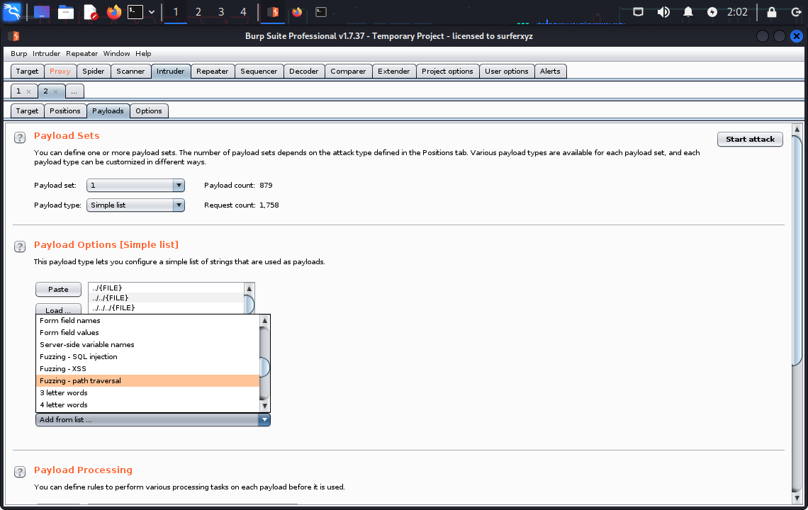The image size is (808, 510).
Task: Click the volume speaker tray icon
Action: coord(663,12)
